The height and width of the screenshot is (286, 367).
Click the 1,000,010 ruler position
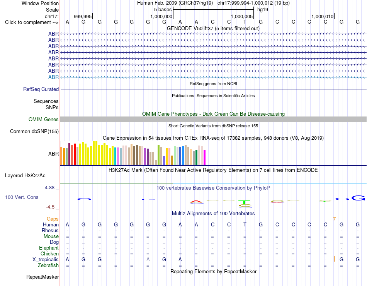tap(322, 17)
